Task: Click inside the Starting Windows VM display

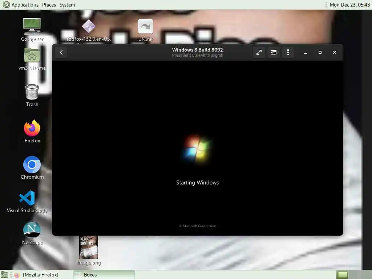Action: (x=197, y=148)
